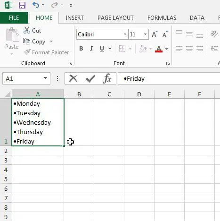Open the Font dialog launcher

[x=168, y=63]
